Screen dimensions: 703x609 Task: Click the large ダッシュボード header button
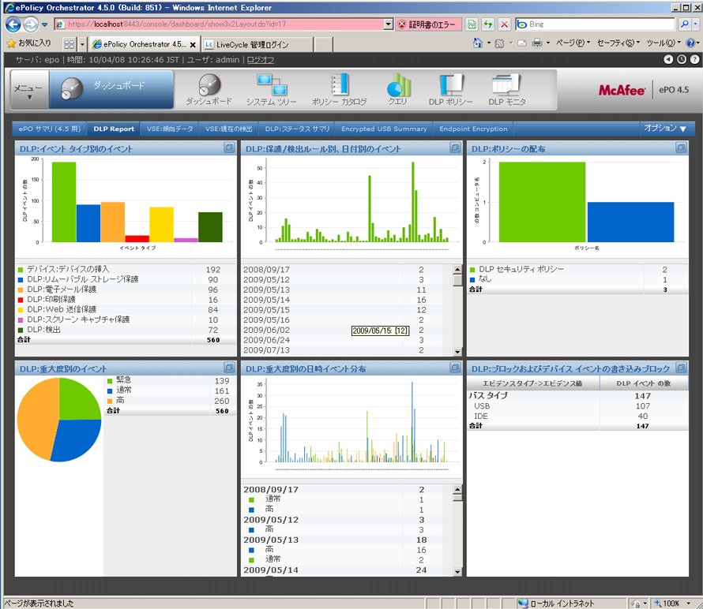click(111, 90)
